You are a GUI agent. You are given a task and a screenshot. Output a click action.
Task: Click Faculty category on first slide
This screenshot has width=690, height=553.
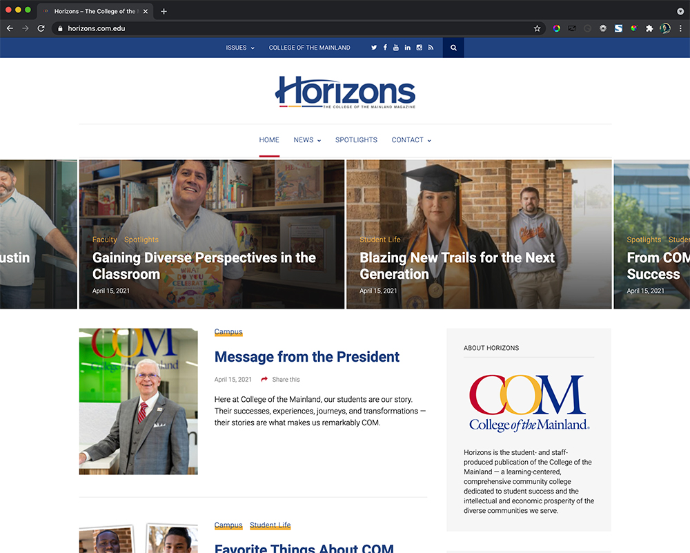105,240
